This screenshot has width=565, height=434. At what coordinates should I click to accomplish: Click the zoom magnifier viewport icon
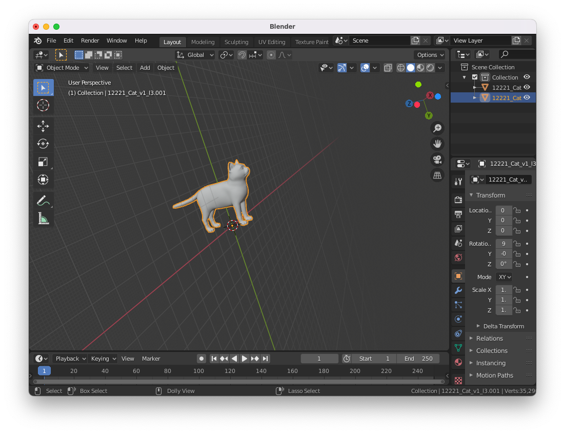pos(437,128)
